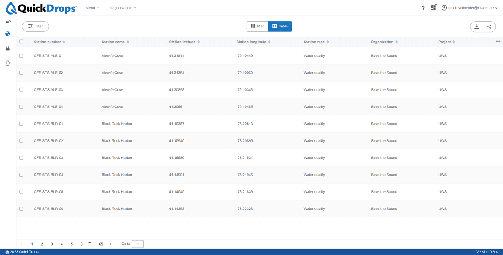Select page 1 in pagination

pos(32,244)
